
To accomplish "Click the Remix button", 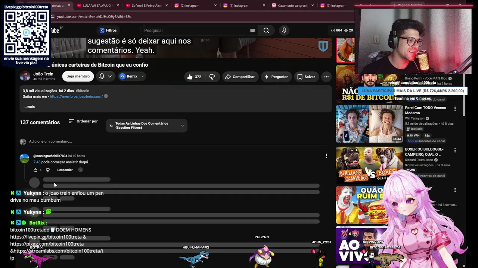I will 132,76.
